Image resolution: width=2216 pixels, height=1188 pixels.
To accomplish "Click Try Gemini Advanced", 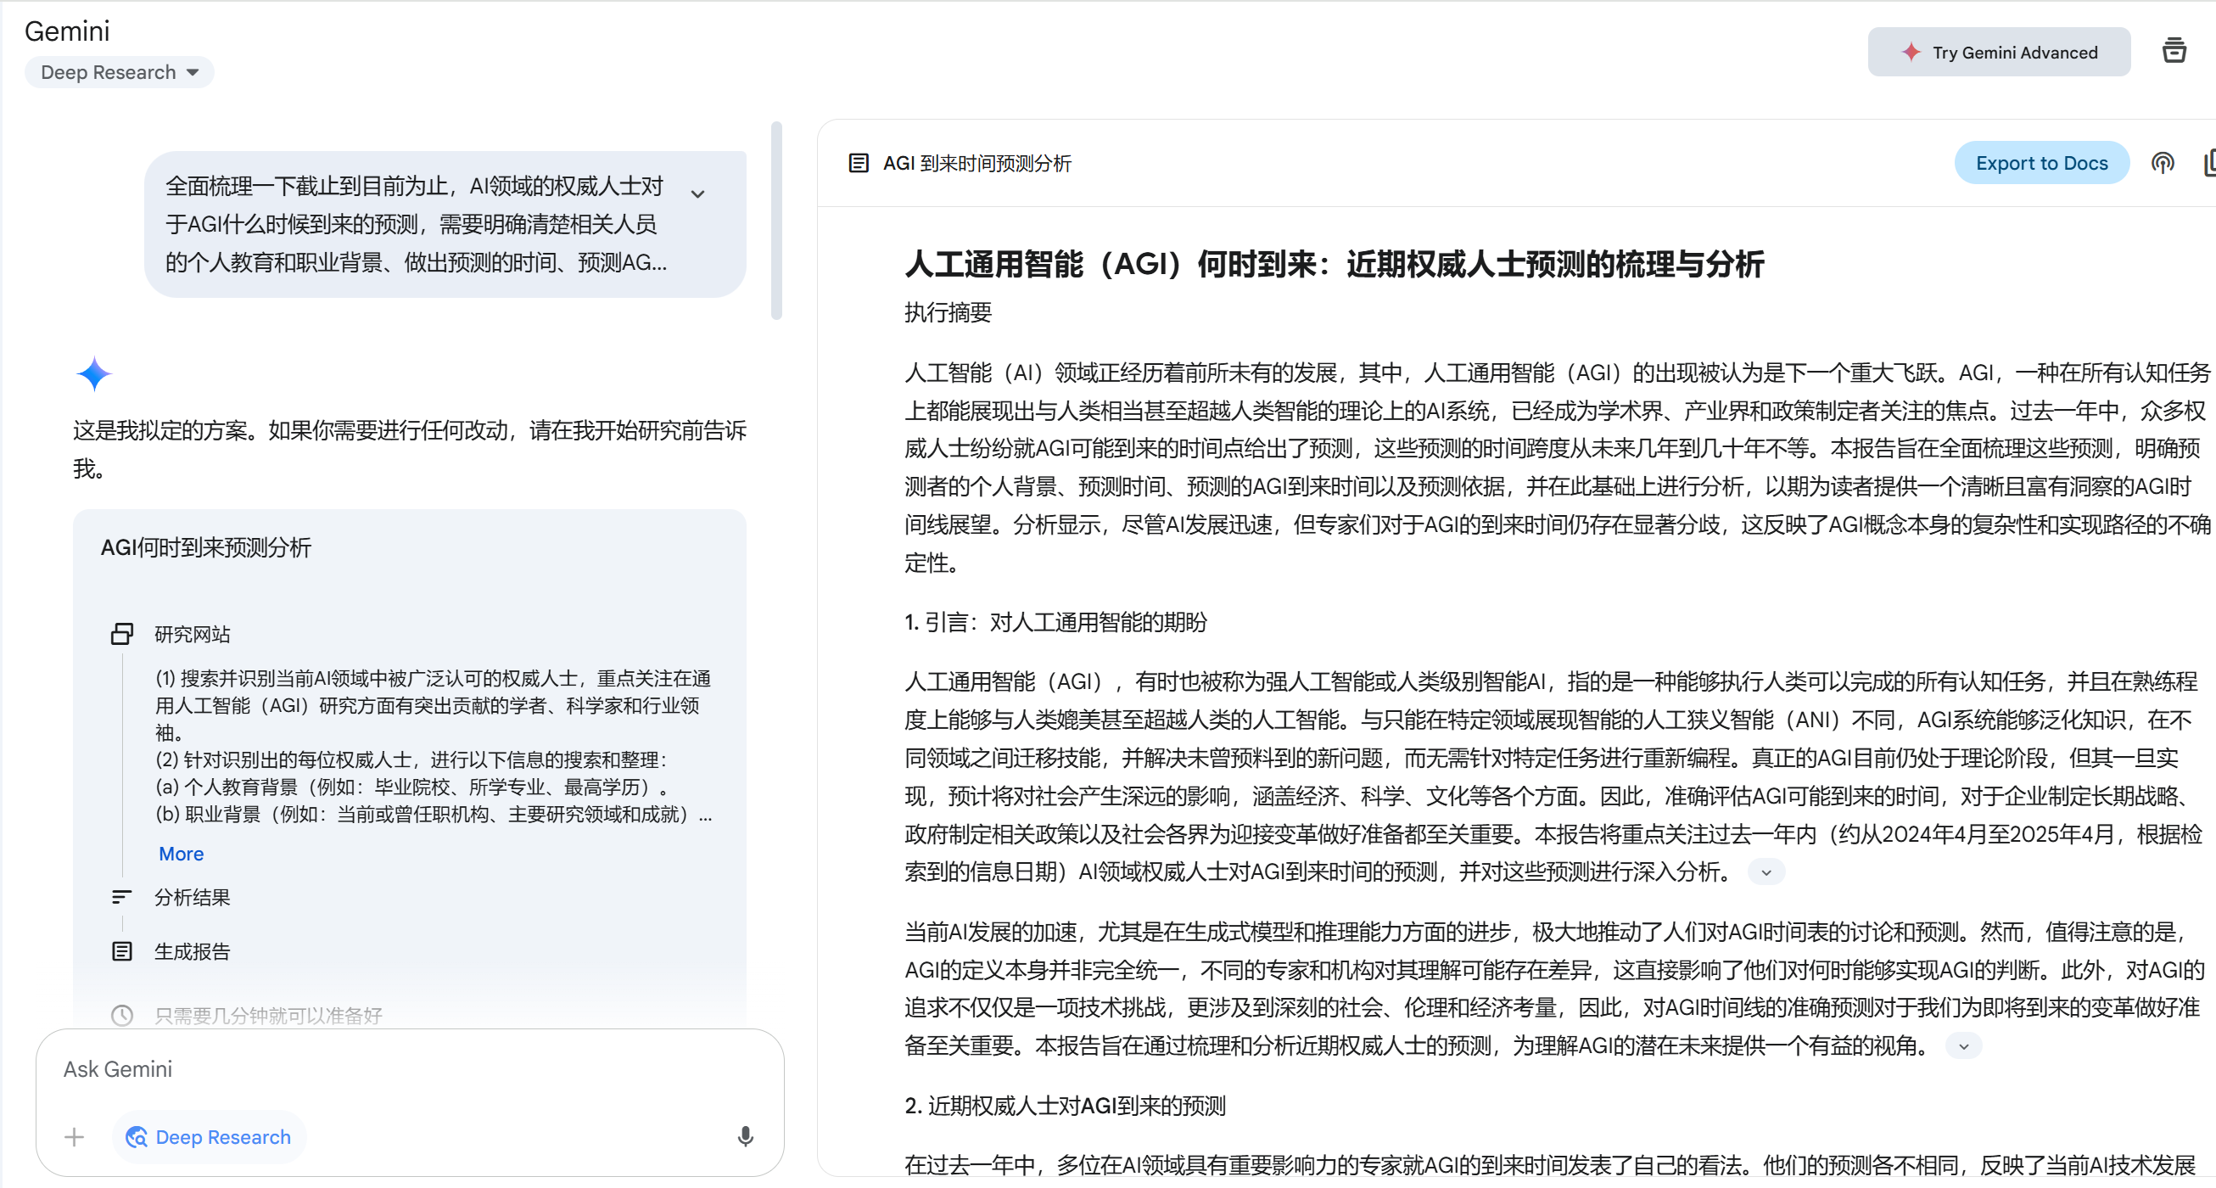I will (1998, 52).
